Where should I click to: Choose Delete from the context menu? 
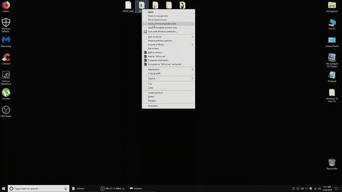click(x=168, y=97)
